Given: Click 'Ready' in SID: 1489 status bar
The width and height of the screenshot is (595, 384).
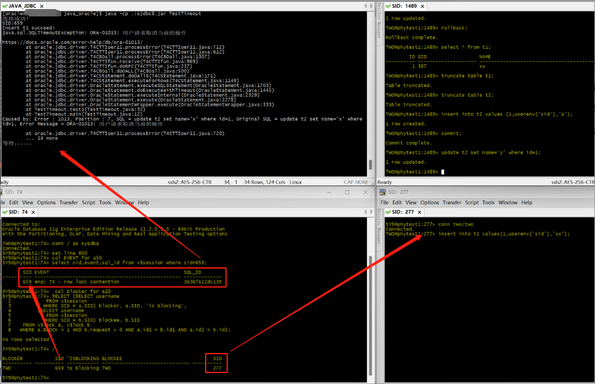Looking at the screenshot, I should point(384,182).
